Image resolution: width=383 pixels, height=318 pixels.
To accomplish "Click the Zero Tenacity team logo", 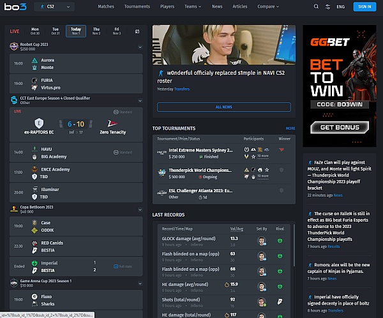I will tap(112, 123).
